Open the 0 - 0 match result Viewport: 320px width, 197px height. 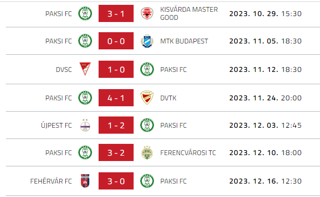(x=116, y=41)
